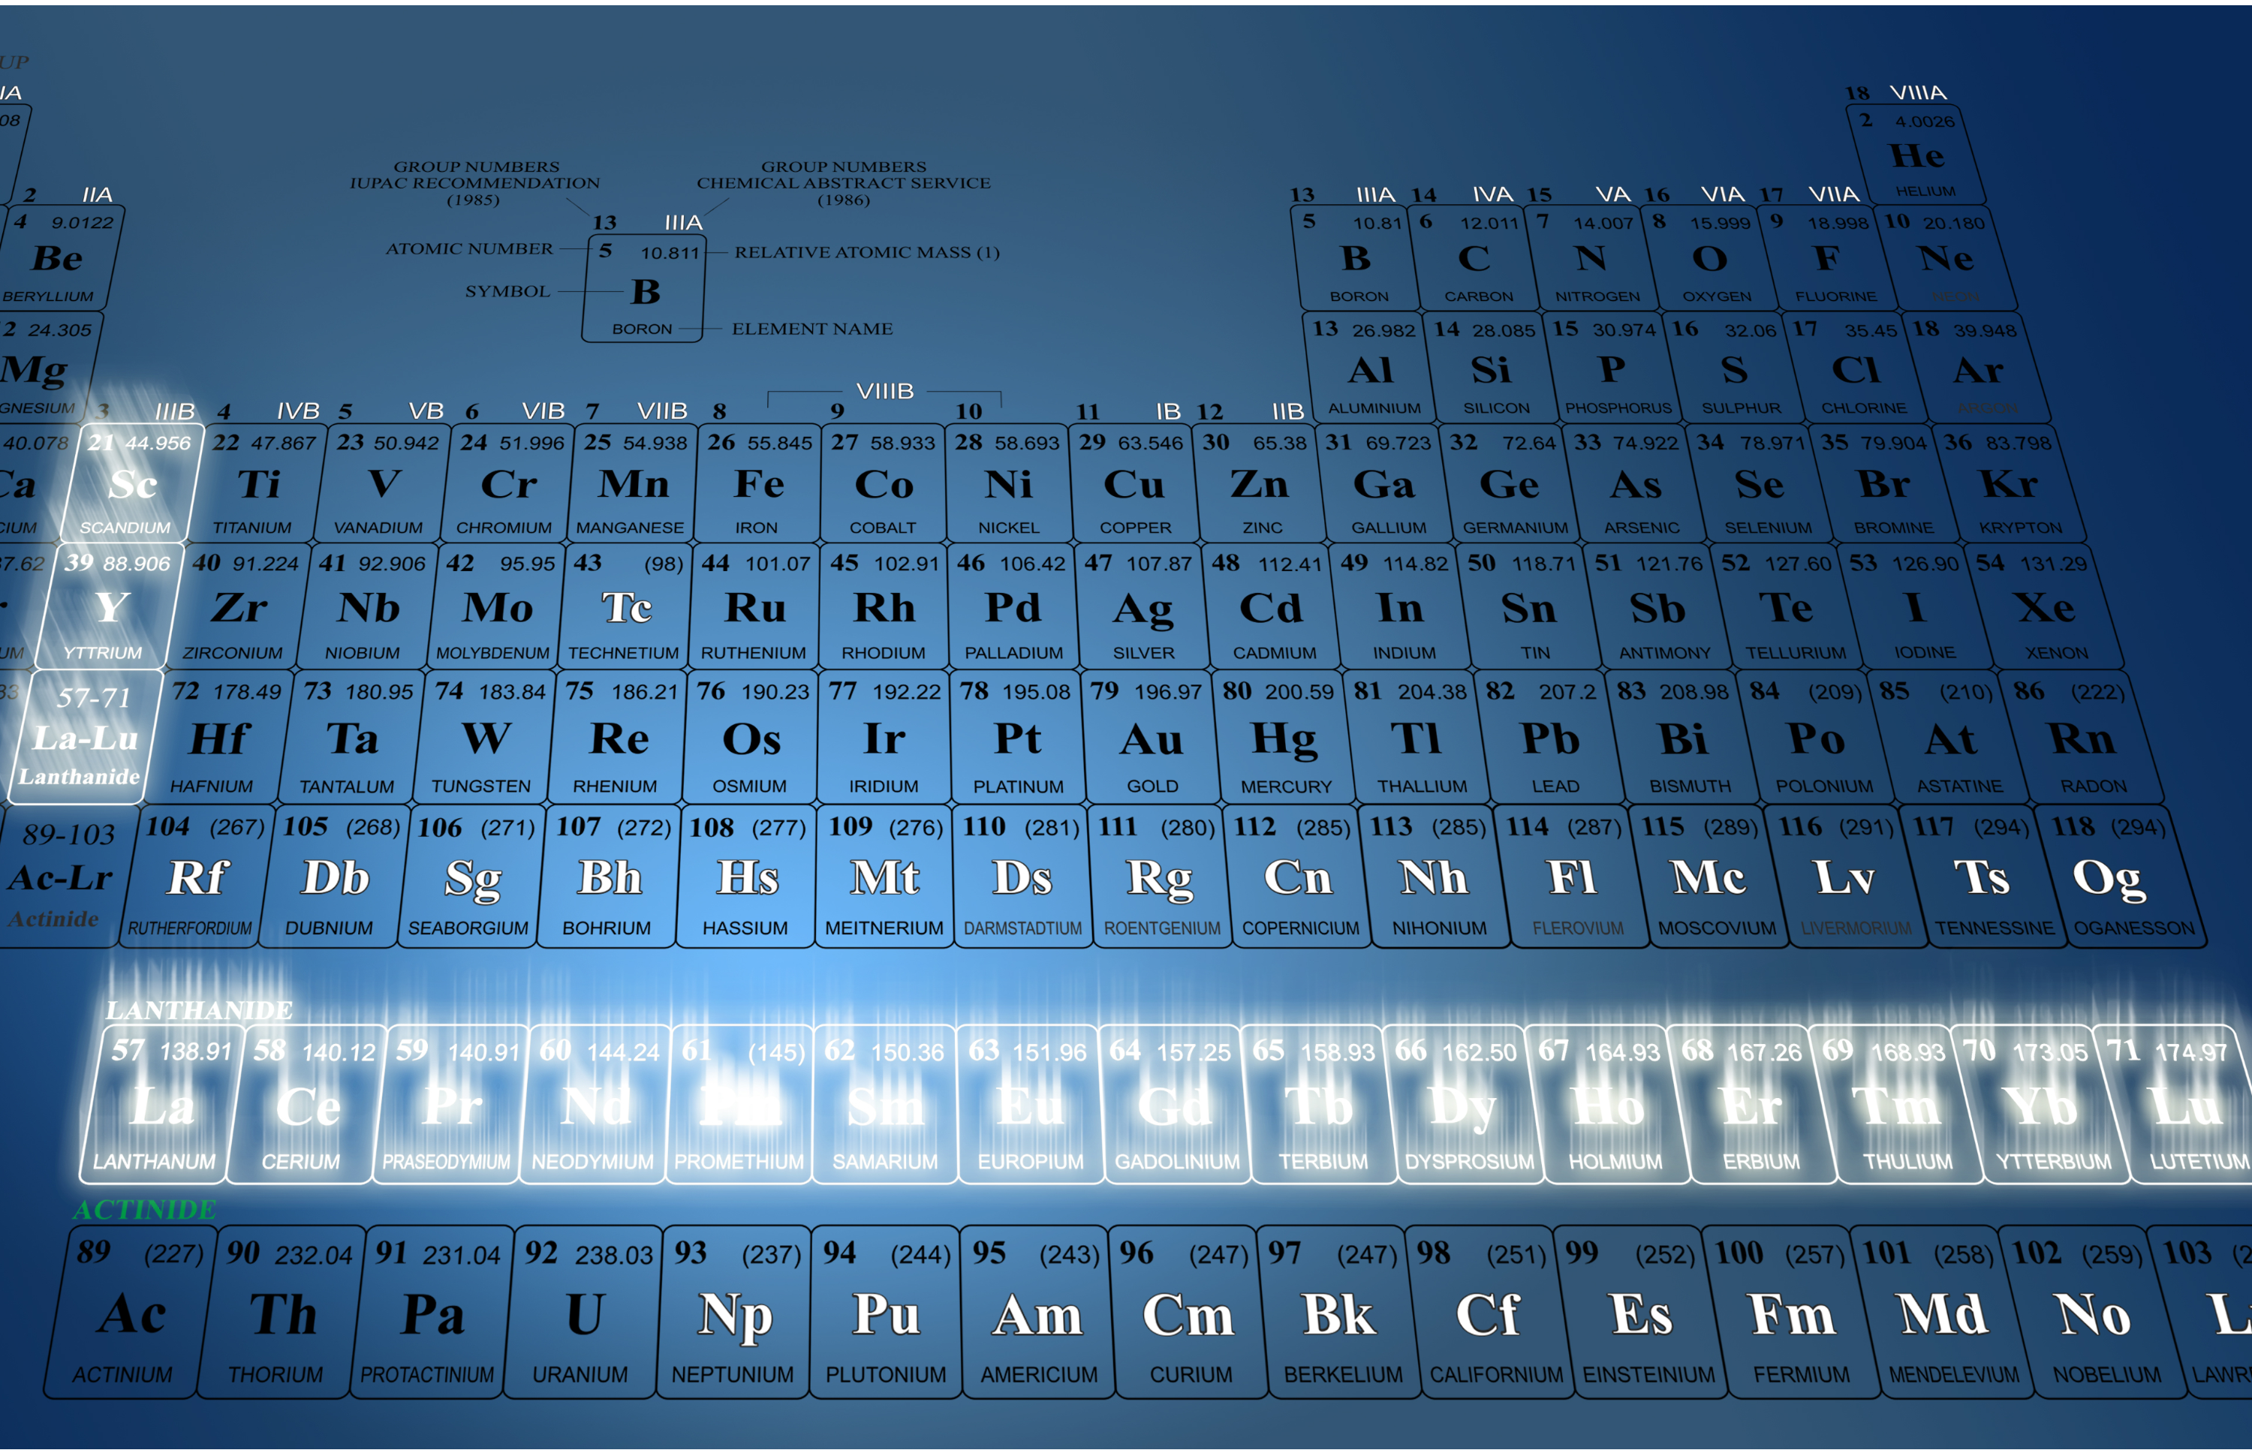Click the Manganese (Mn) element cell
This screenshot has width=2252, height=1456.
633,483
